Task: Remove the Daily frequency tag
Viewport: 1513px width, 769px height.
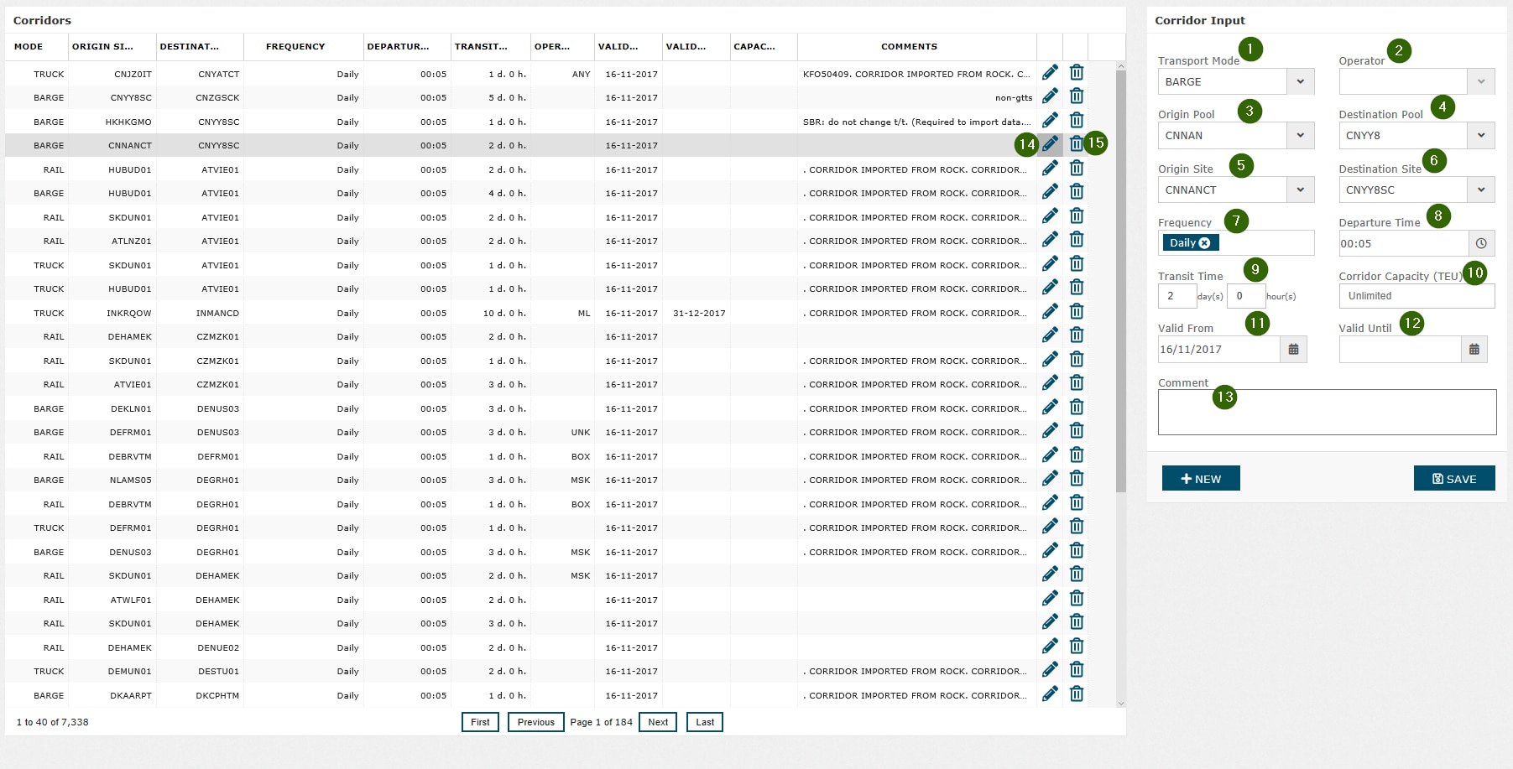Action: [1205, 243]
